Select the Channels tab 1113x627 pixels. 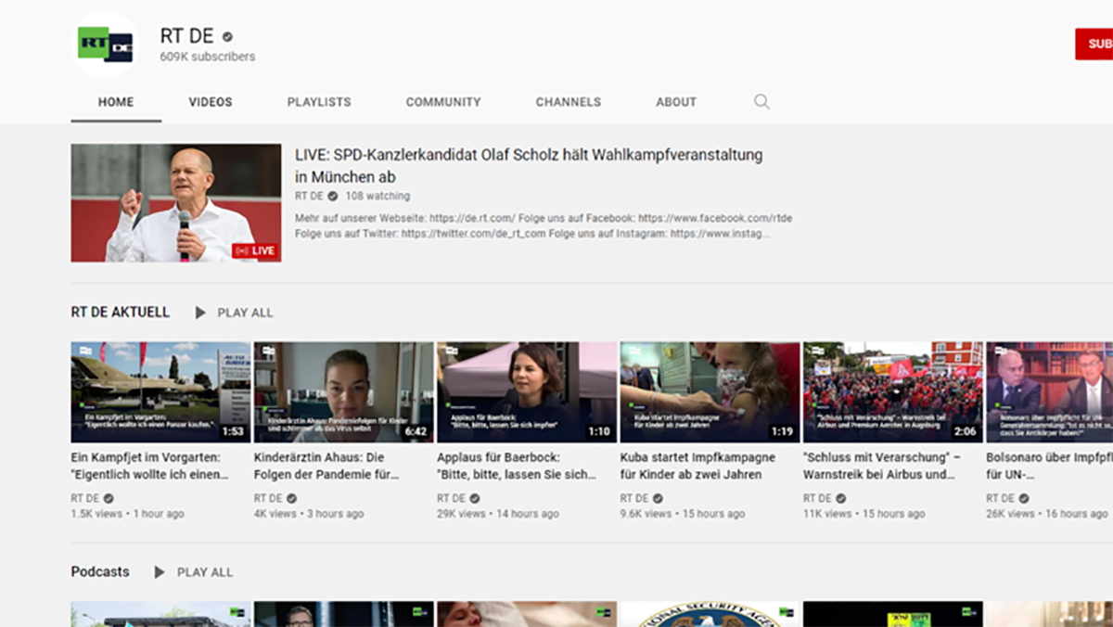[x=569, y=102]
